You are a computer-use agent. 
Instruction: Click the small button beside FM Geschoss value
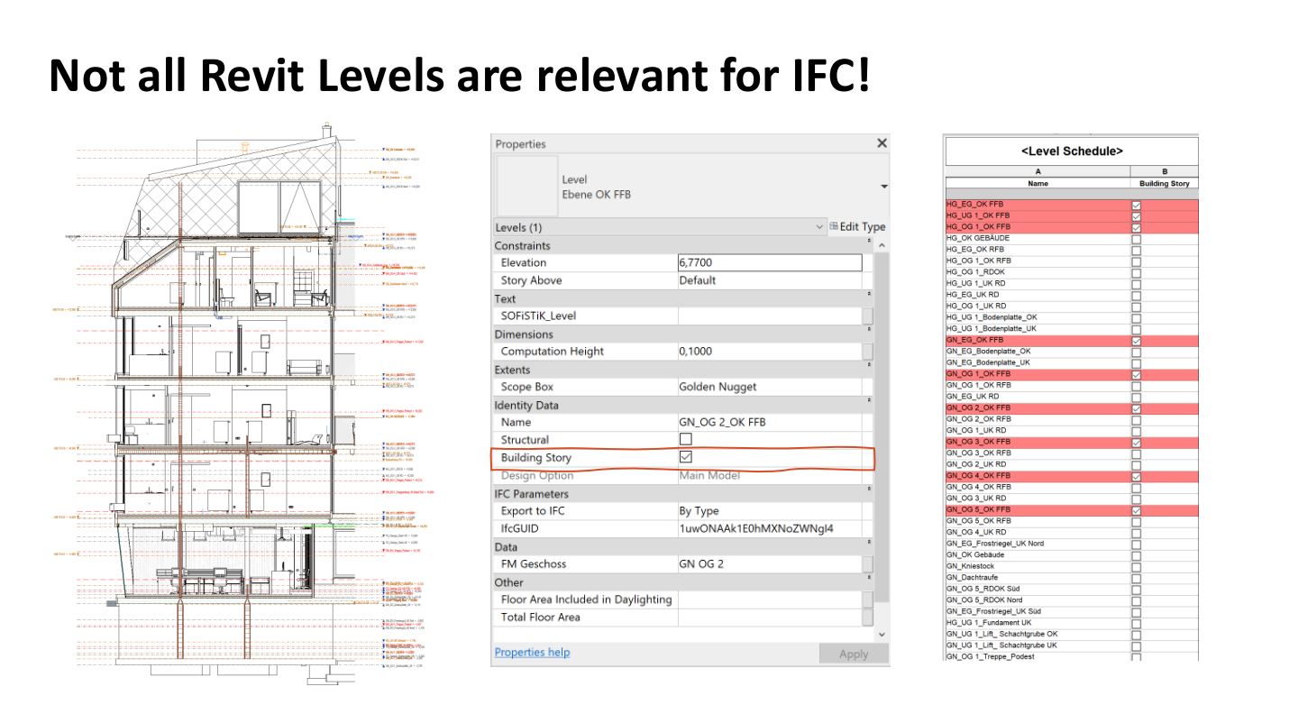pyautogui.click(x=867, y=564)
